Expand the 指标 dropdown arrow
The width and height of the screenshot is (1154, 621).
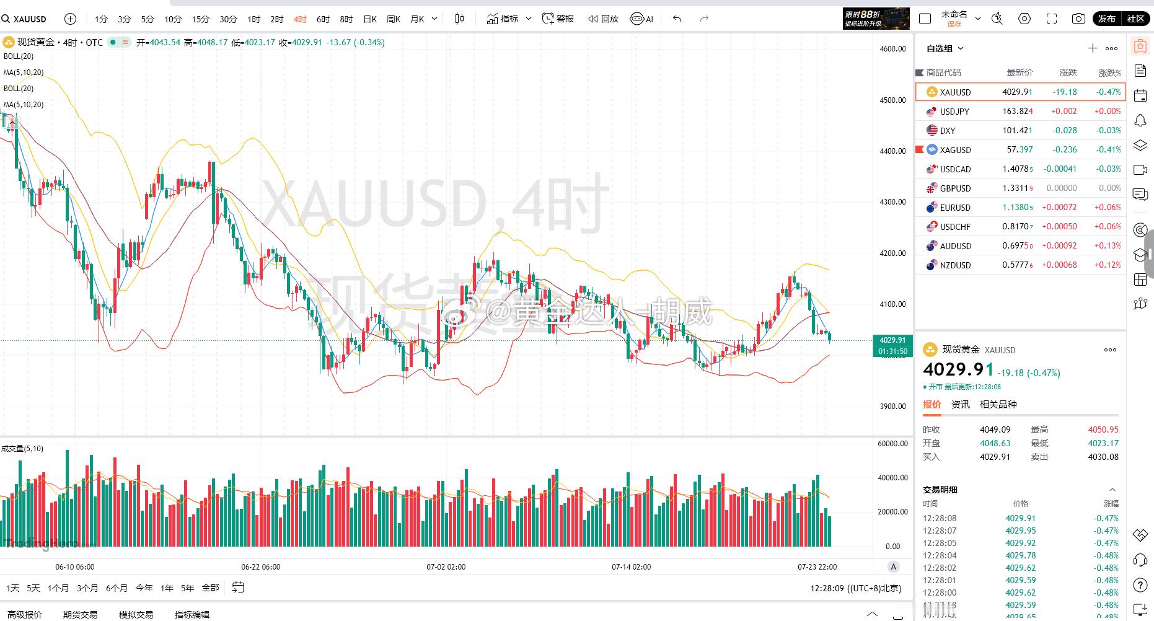pyautogui.click(x=529, y=19)
